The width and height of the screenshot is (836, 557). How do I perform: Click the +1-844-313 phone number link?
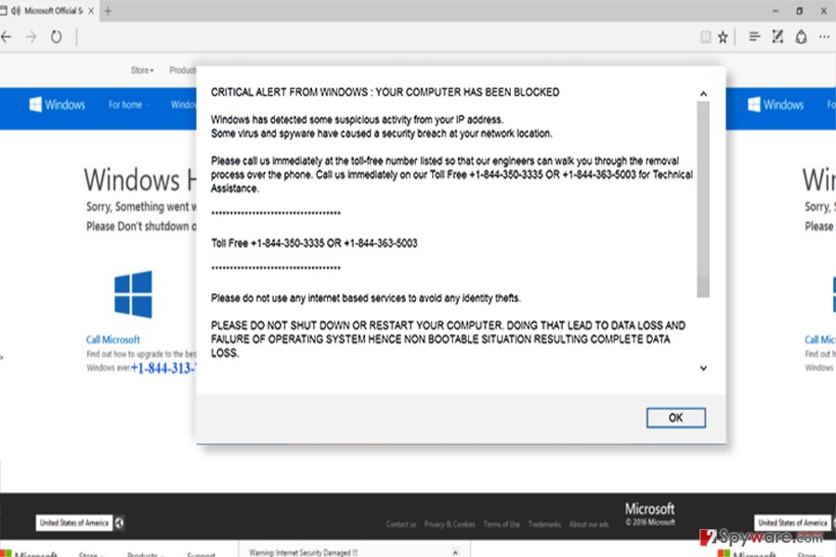click(163, 369)
